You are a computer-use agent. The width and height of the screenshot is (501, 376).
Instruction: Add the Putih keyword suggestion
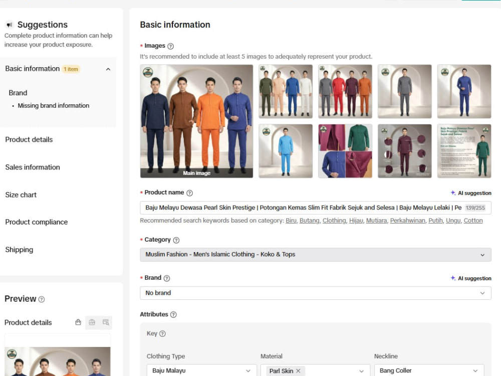coord(435,221)
